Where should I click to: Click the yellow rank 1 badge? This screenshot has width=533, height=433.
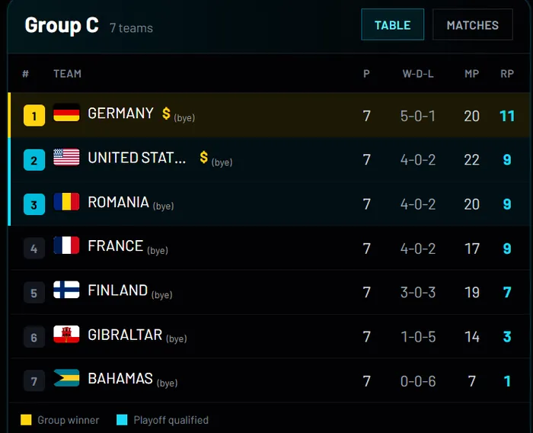(x=34, y=116)
